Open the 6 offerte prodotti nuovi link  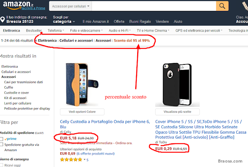pos(96,154)
